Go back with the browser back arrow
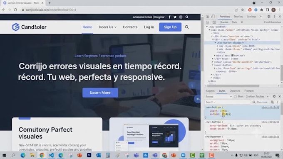The image size is (283, 159). point(4,10)
